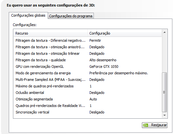
Task: Select Máximo de quadros pré-renderizados row
Action: point(88,86)
